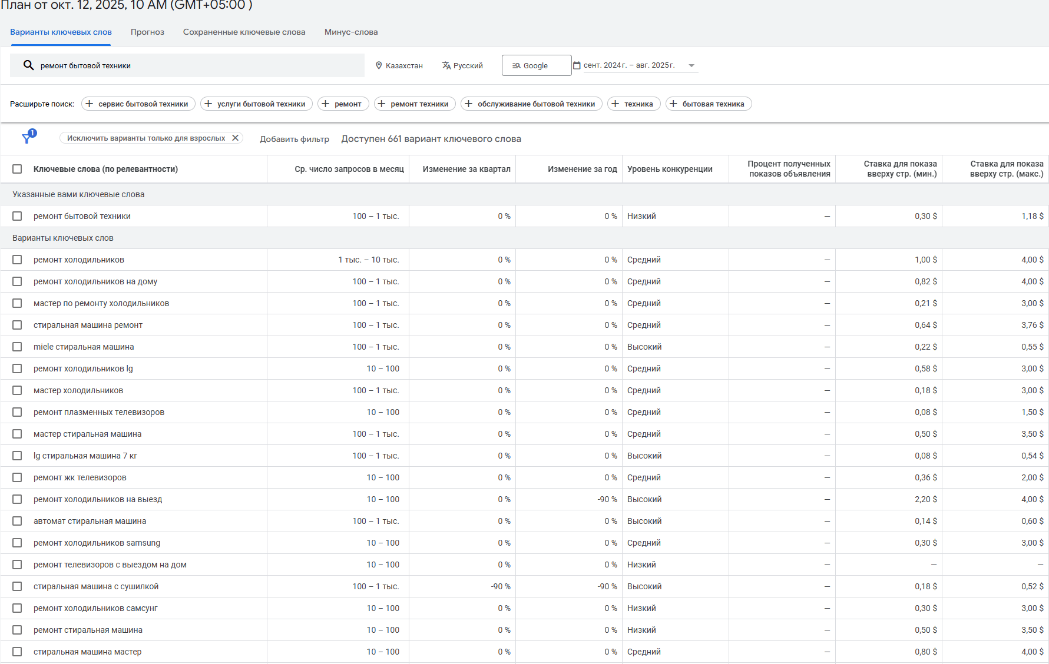This screenshot has height=664, width=1049.
Task: Click the magnifying glass search icon
Action: [28, 65]
